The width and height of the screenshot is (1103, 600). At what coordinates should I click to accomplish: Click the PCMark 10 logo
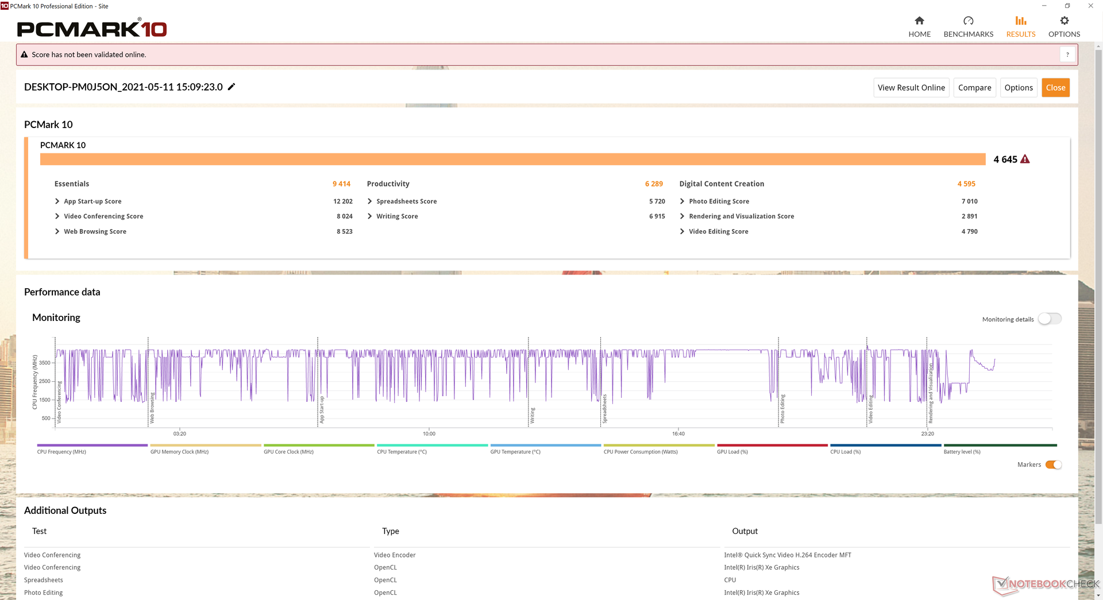tap(92, 28)
